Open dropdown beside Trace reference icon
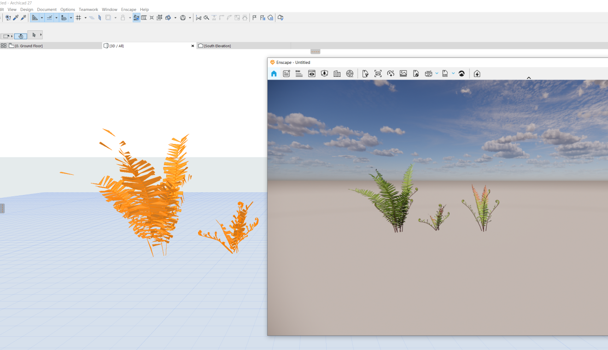Viewport: 608px width, 350px height. coord(115,17)
